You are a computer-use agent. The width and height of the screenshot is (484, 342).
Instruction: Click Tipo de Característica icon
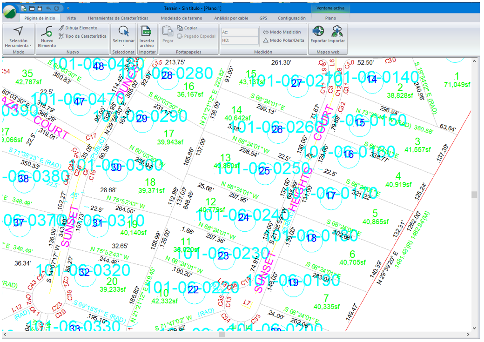point(61,36)
